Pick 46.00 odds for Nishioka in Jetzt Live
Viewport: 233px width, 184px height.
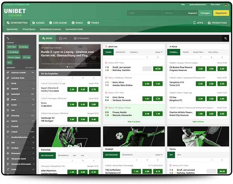tap(158, 69)
